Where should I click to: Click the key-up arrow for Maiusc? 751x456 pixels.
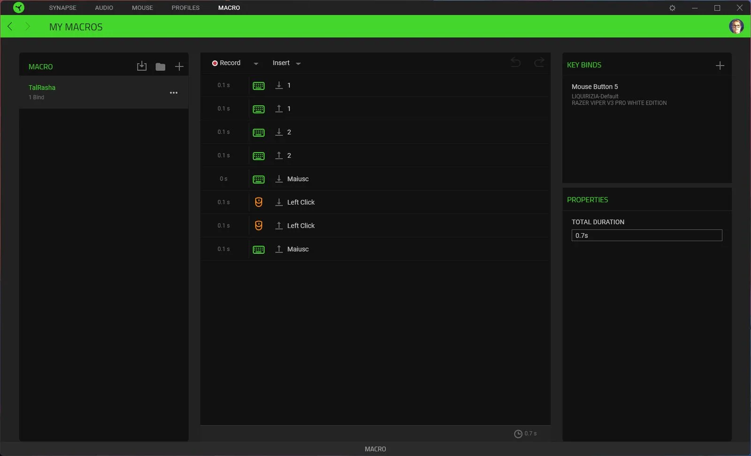point(279,249)
